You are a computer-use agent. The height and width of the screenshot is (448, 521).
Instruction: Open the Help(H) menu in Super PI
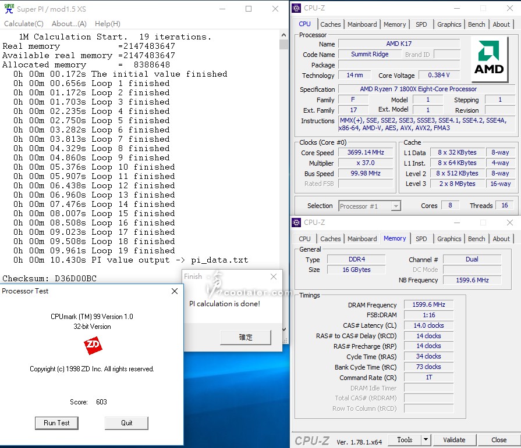coord(108,24)
